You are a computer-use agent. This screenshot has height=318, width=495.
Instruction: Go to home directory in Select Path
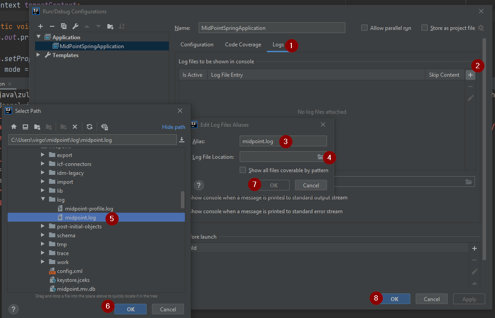coord(13,127)
